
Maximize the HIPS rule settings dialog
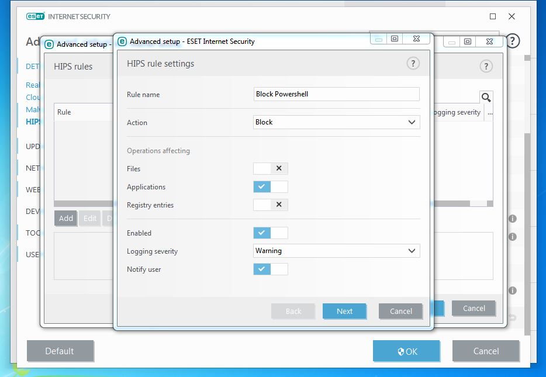[x=395, y=39]
